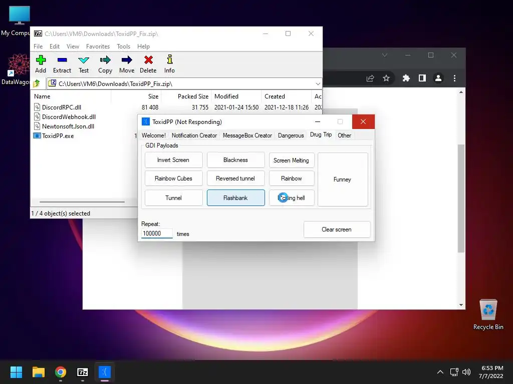513x384 pixels.
Task: Open the Chrome profile avatar icon
Action: tap(438, 78)
